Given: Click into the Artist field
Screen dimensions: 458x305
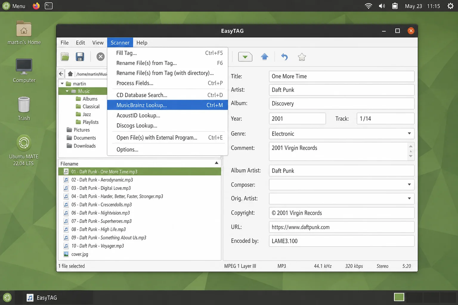Looking at the screenshot, I should 341,90.
